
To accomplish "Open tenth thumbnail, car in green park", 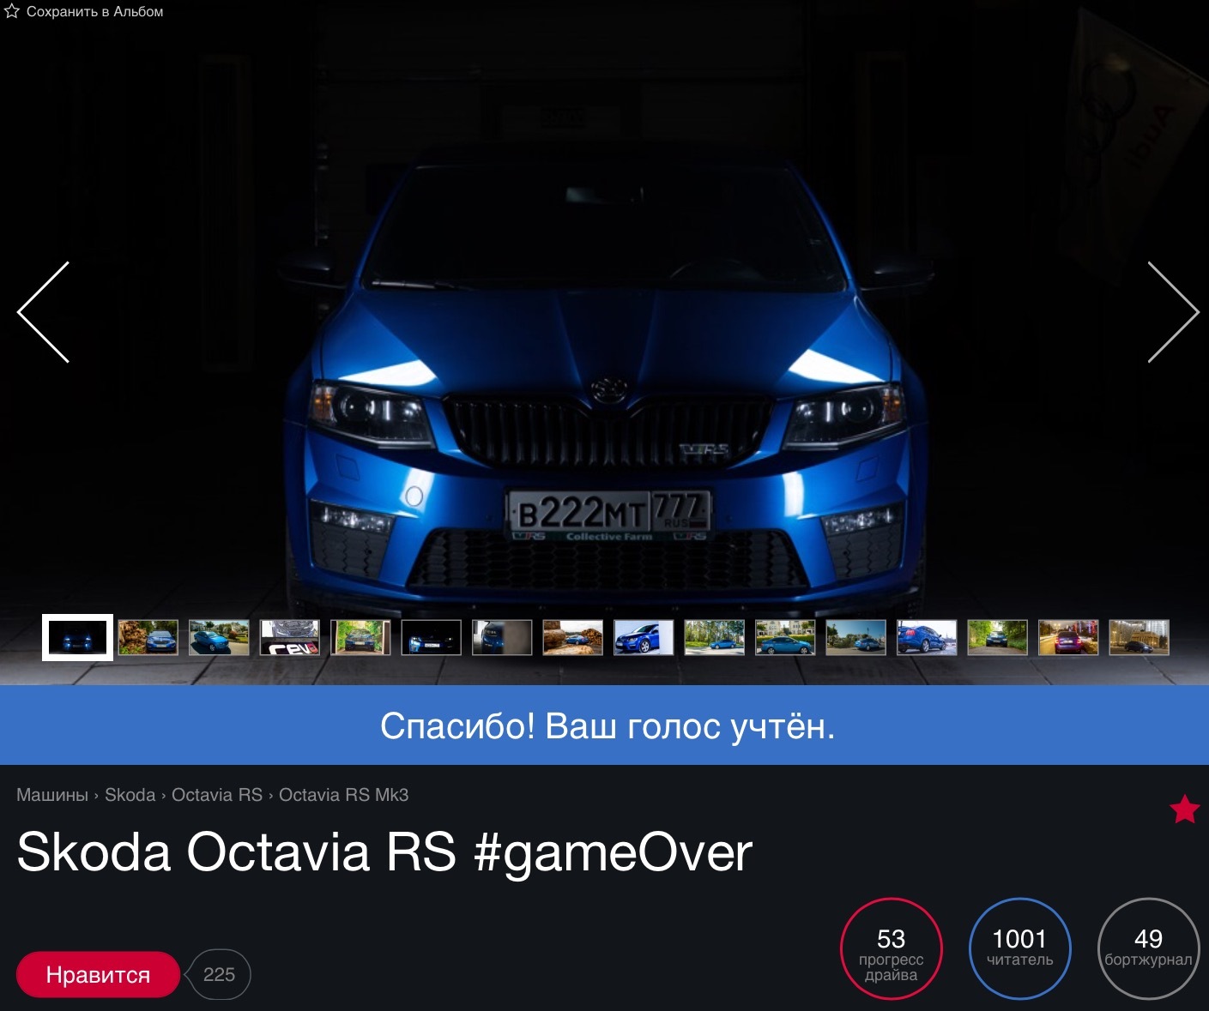I will pos(714,637).
